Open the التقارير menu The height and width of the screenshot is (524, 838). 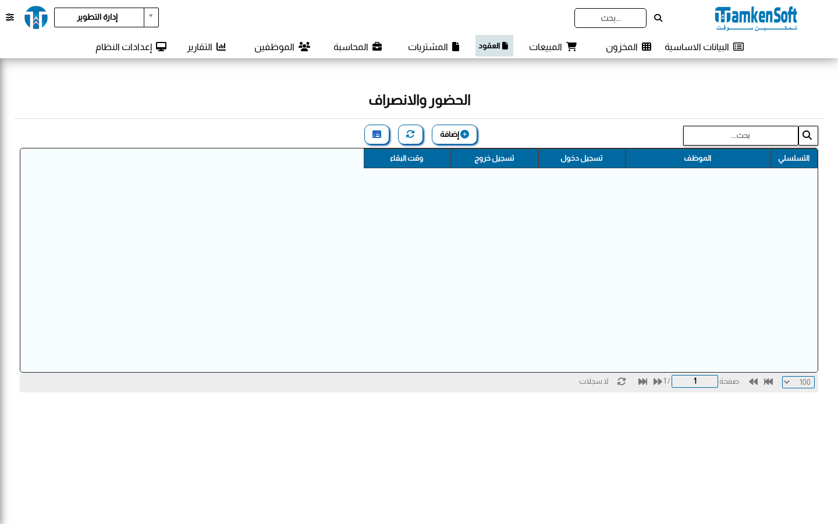[206, 47]
